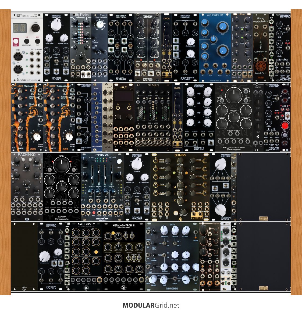
Task: Click the crest logo at Pachinko's bottom
Action: click(x=27, y=219)
